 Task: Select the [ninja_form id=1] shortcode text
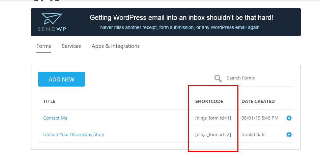point(213,118)
